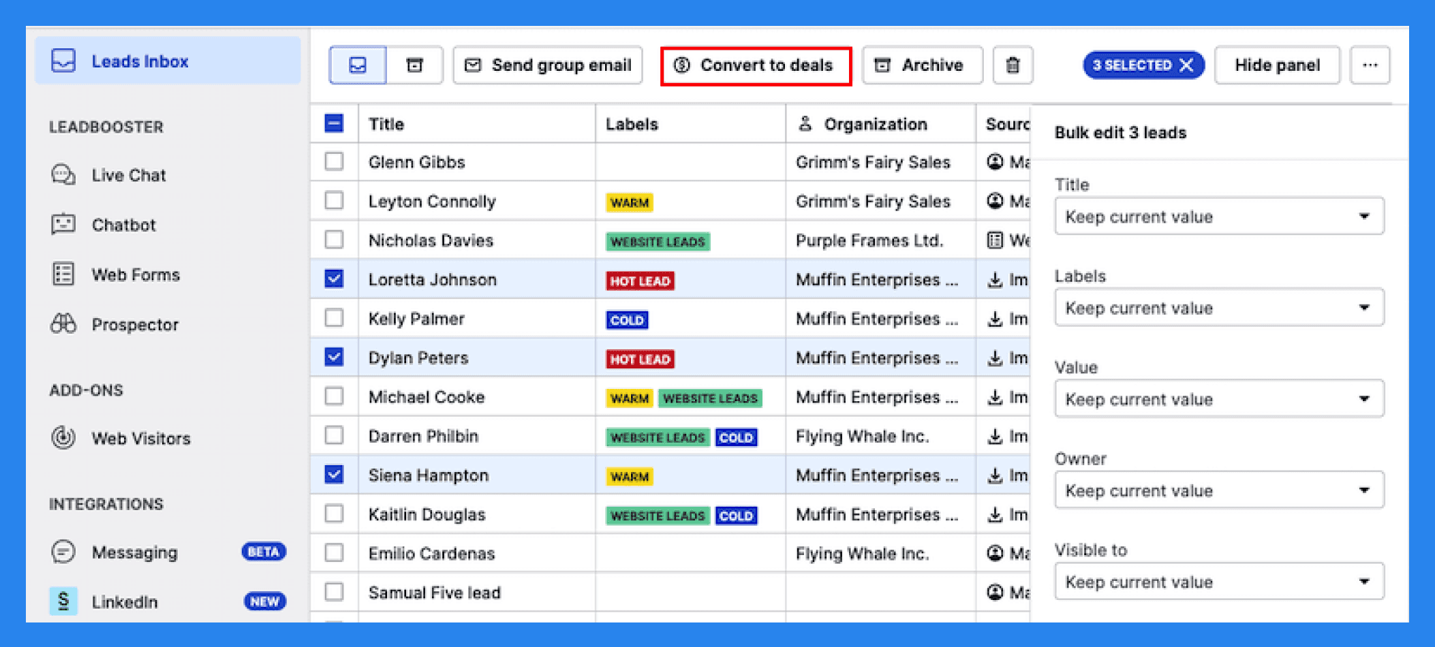Click import source icon for Loretta Johnson
This screenshot has width=1435, height=647.
(996, 279)
